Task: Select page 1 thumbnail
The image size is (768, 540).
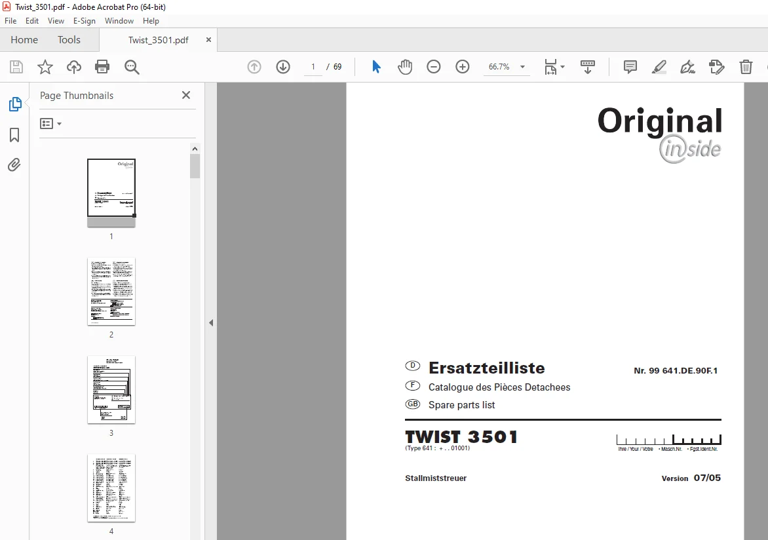Action: coord(111,193)
